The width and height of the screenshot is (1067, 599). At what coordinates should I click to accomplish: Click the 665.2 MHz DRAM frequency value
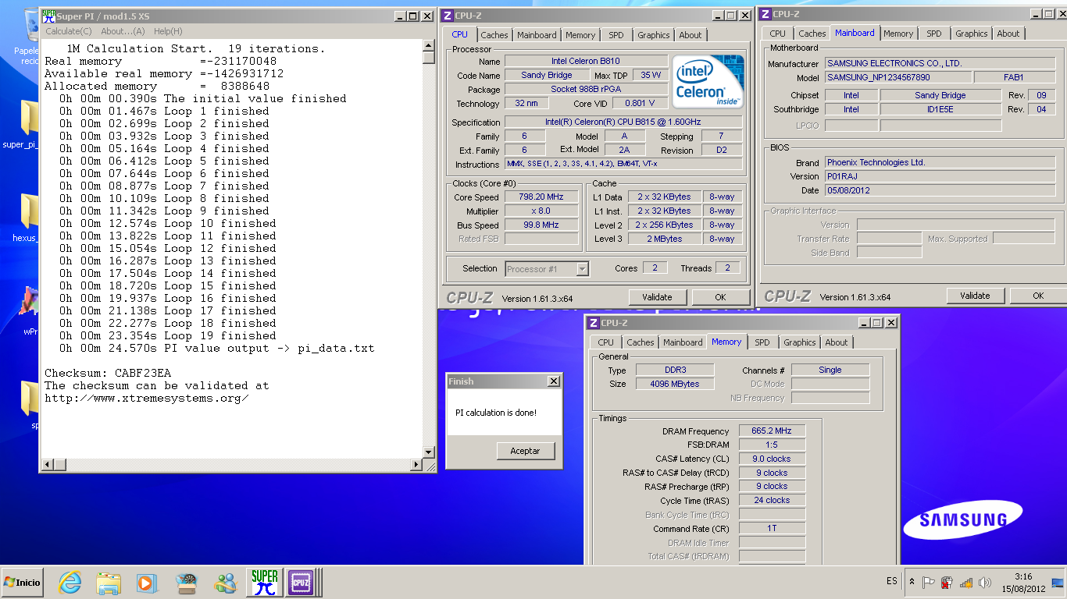[771, 431]
